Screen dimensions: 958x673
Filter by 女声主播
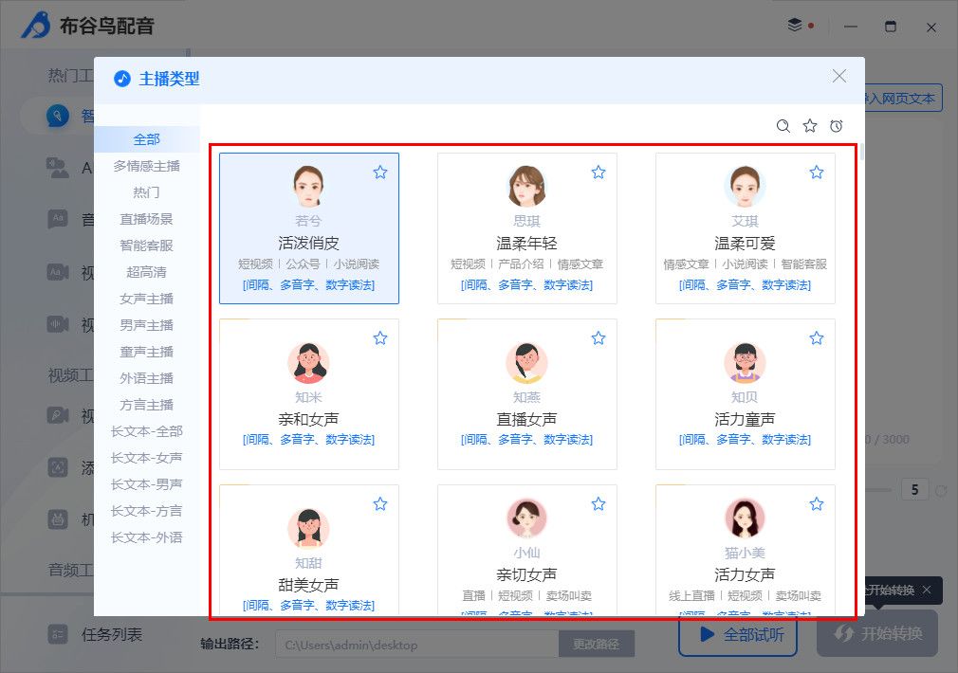point(147,299)
